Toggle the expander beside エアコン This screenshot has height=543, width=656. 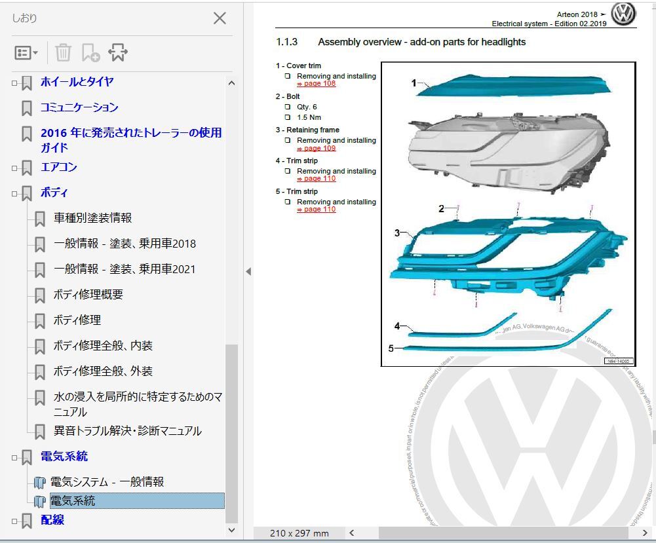point(14,168)
